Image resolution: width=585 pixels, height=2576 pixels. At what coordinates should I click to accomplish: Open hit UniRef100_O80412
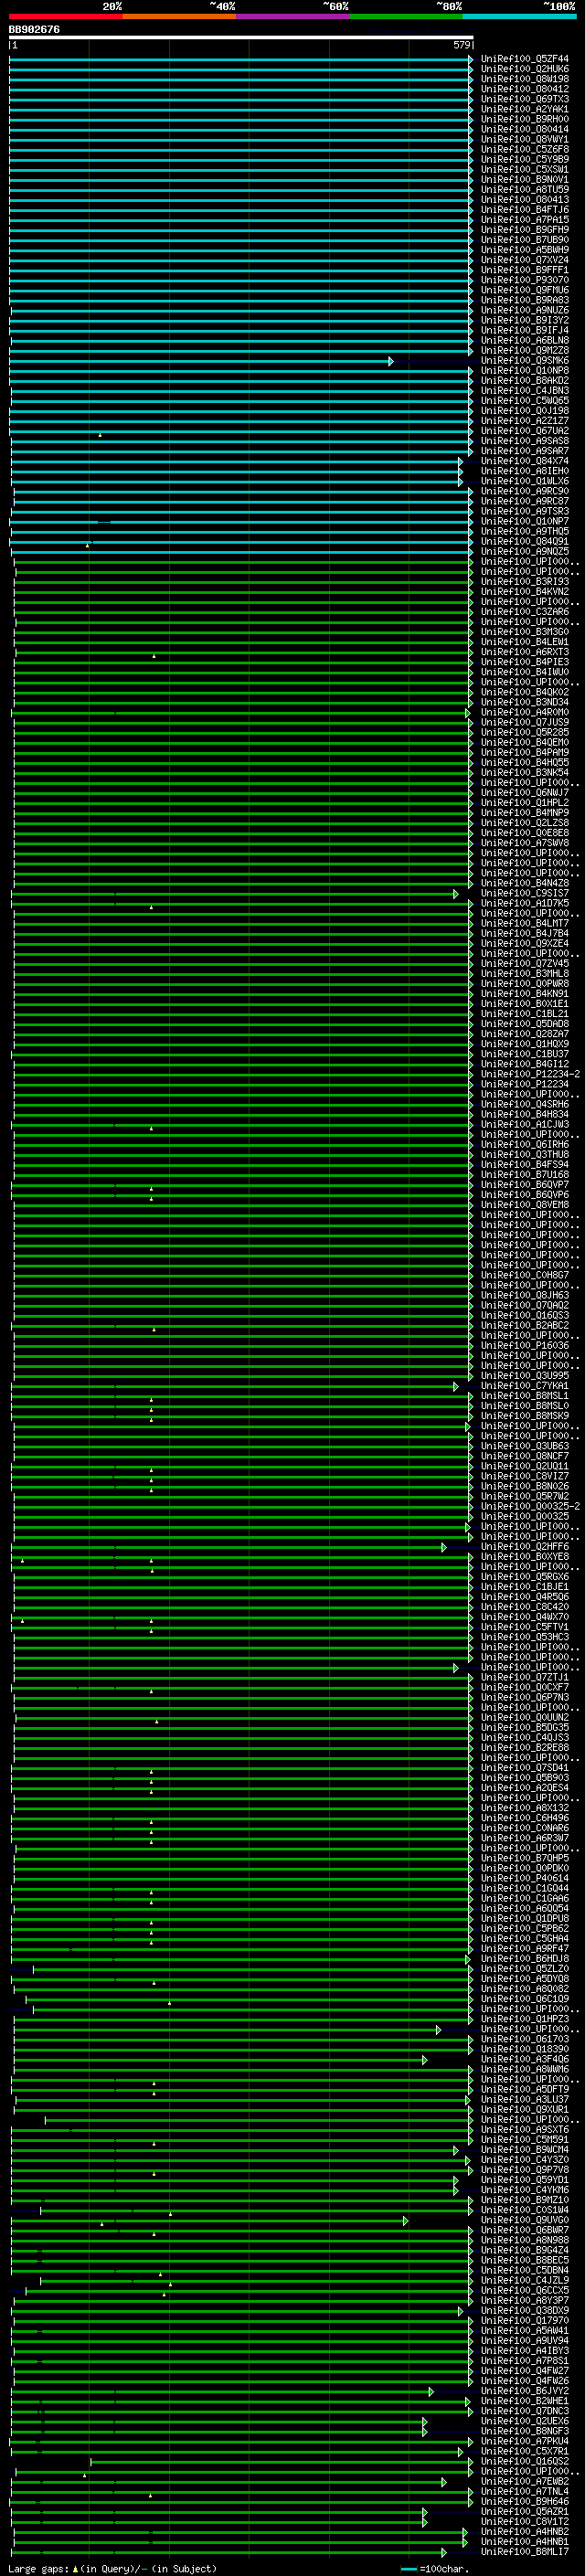click(525, 89)
